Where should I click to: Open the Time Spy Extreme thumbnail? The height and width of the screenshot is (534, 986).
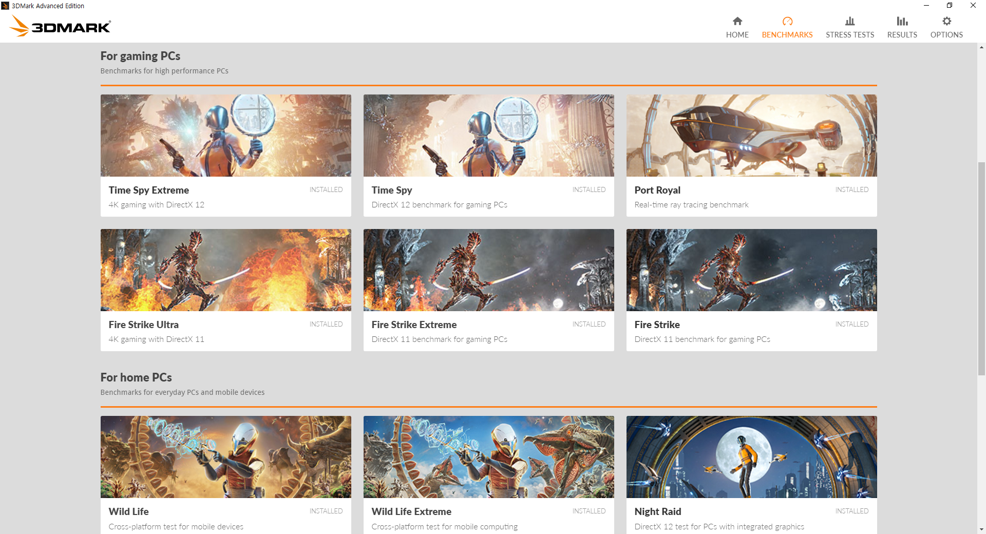(226, 136)
